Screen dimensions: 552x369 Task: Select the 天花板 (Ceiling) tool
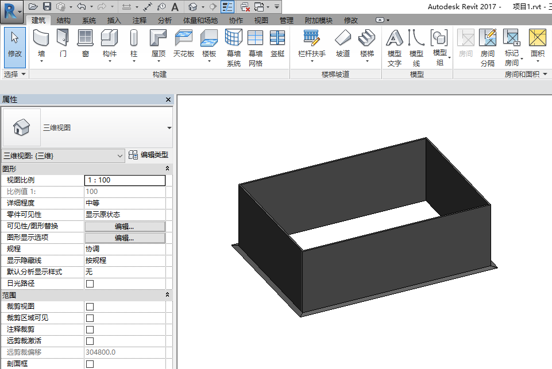(184, 44)
